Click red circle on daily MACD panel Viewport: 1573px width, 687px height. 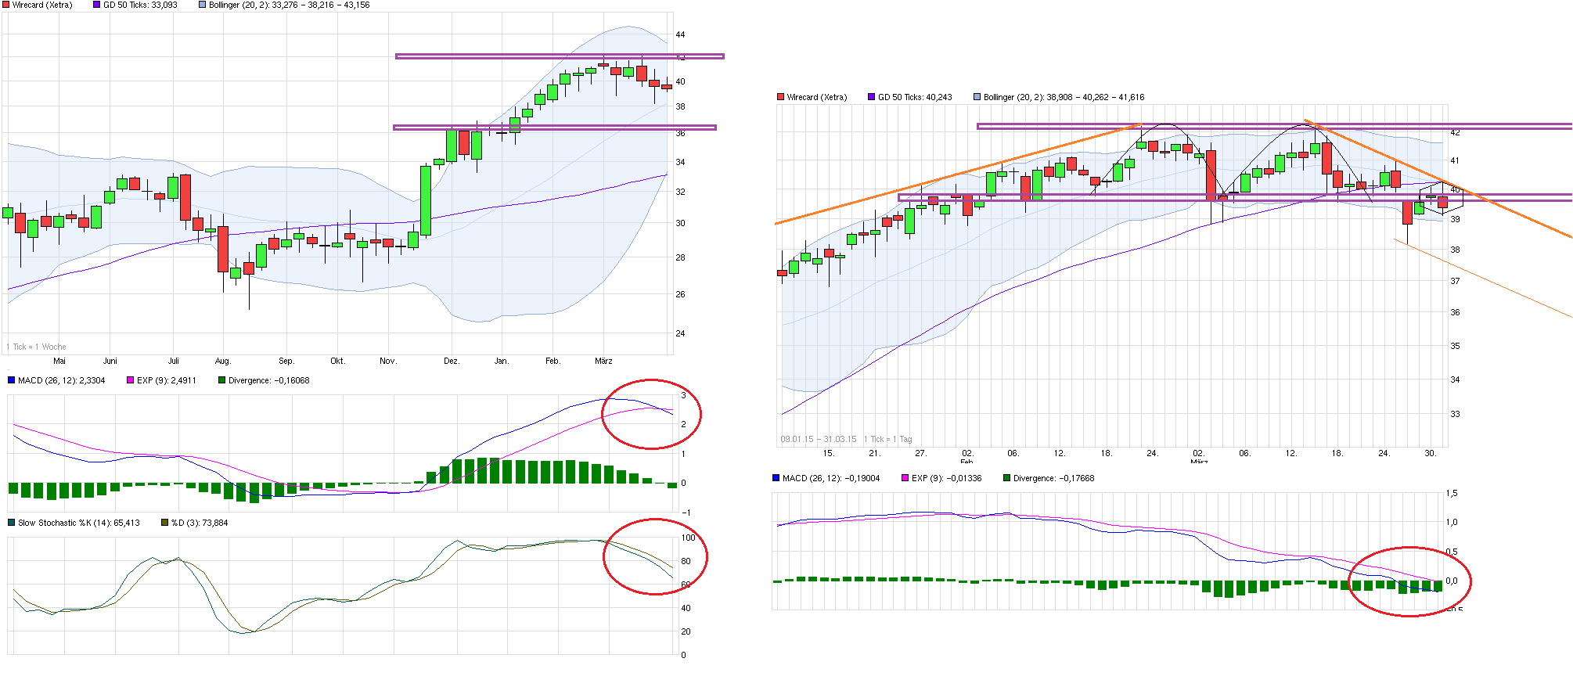[x=1410, y=581]
